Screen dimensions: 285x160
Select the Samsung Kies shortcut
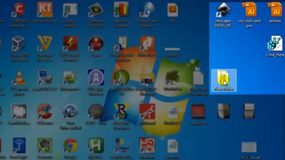pos(45,13)
